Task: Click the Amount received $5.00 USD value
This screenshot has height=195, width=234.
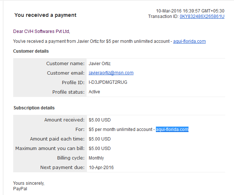Action: [x=100, y=120]
